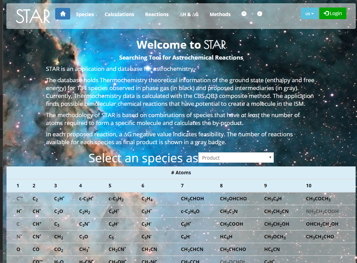
Task: Click the info circle icon
Action: 260,14
